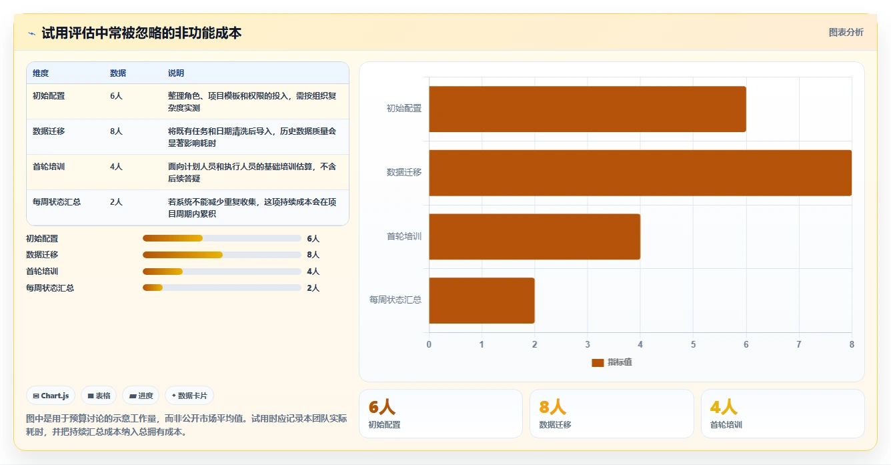891x465 pixels.
Task: Open the 6人 初始配置 data card
Action: (x=441, y=414)
